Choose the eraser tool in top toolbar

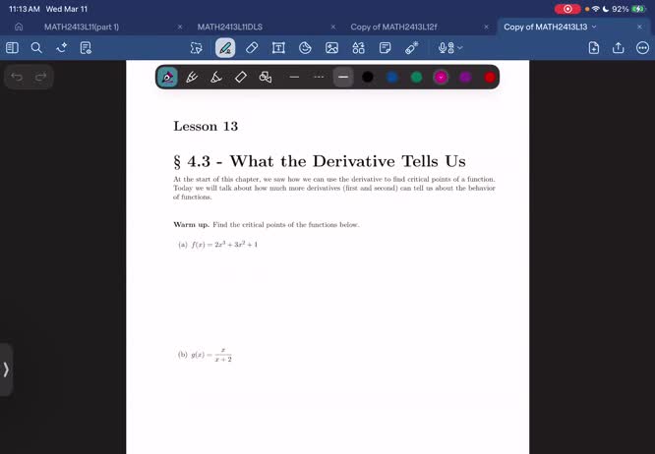point(252,48)
